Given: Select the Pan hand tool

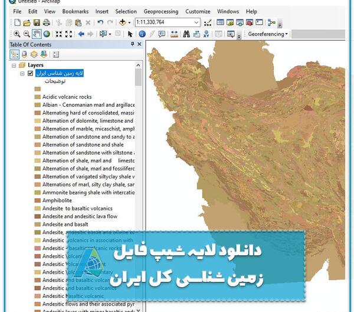Looking at the screenshot, I should 37,34.
